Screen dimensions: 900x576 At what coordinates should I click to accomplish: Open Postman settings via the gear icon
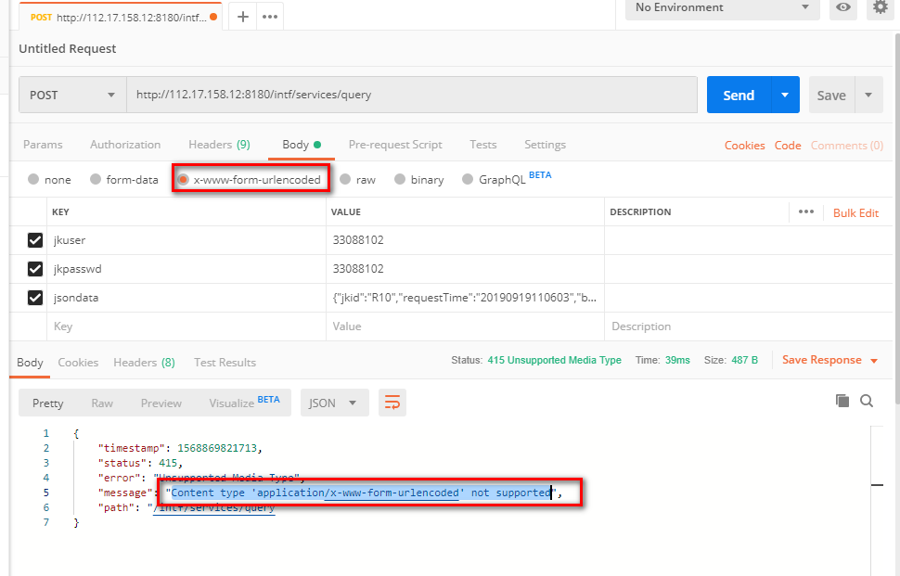click(x=880, y=8)
